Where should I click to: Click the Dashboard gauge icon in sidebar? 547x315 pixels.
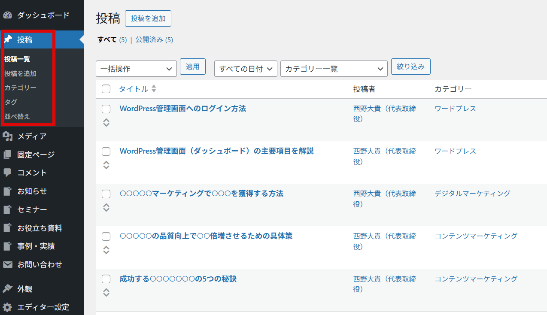point(8,15)
